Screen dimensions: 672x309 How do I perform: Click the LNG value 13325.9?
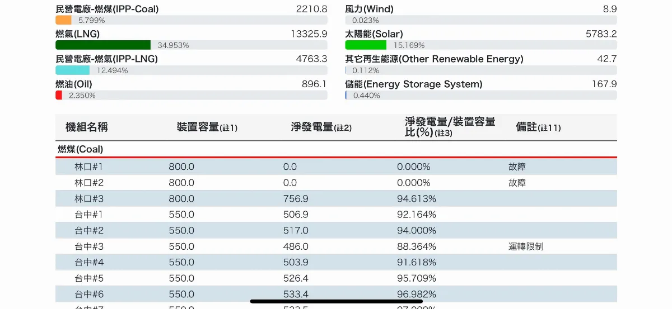pyautogui.click(x=309, y=34)
